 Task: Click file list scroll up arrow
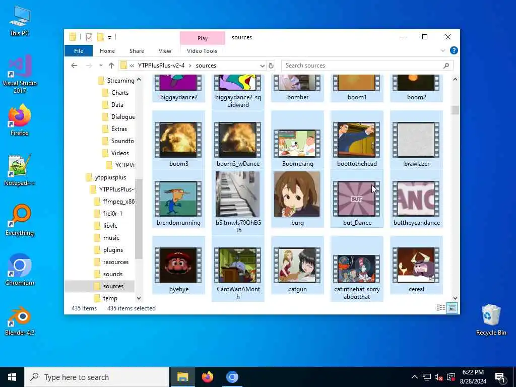(455, 79)
